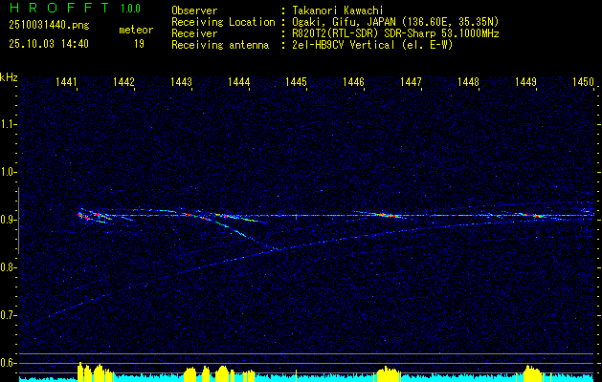Click time axis marker 1445
Viewport: 602px width, 382px height.
point(297,81)
